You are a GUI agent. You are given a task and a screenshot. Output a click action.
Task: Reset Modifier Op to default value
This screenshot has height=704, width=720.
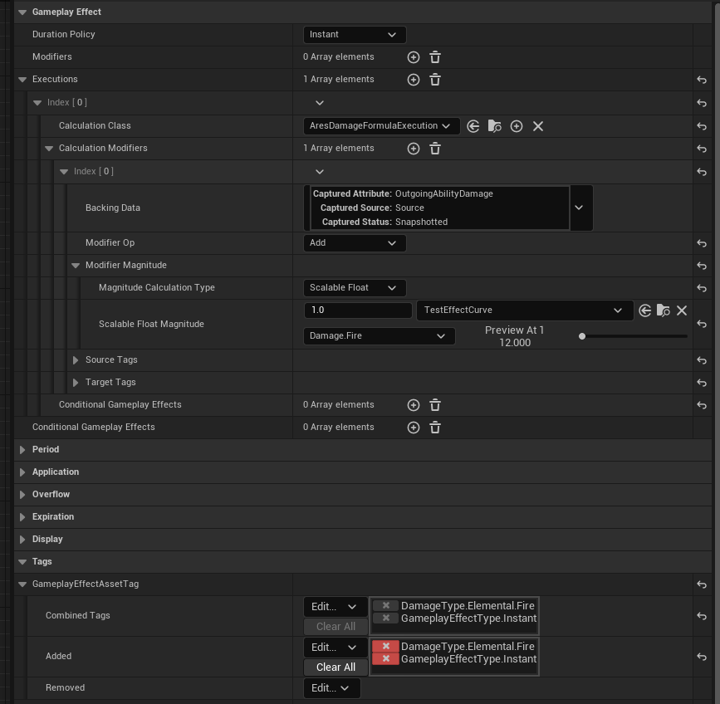click(701, 243)
